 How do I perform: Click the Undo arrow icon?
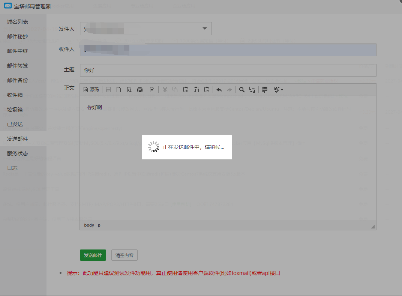(219, 90)
